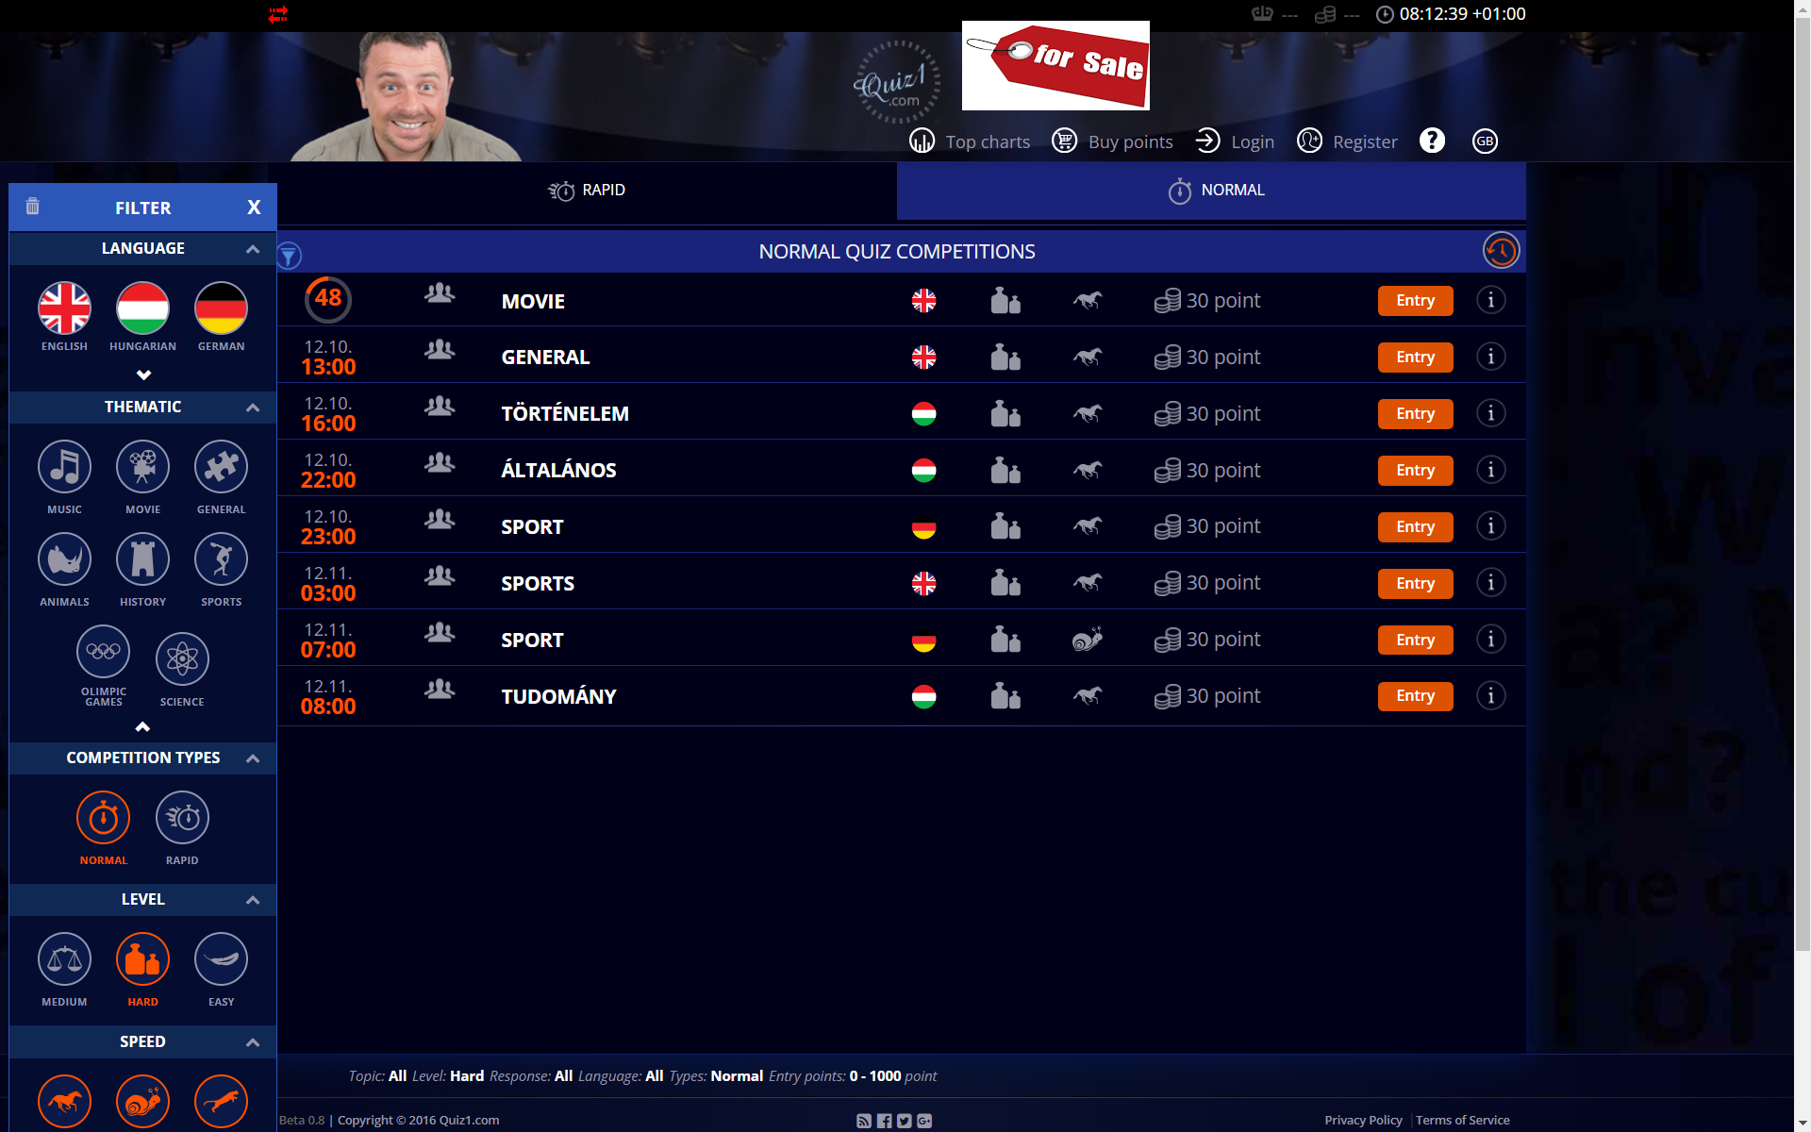Filter by Animals thematic icon
The width and height of the screenshot is (1811, 1132).
(64, 559)
